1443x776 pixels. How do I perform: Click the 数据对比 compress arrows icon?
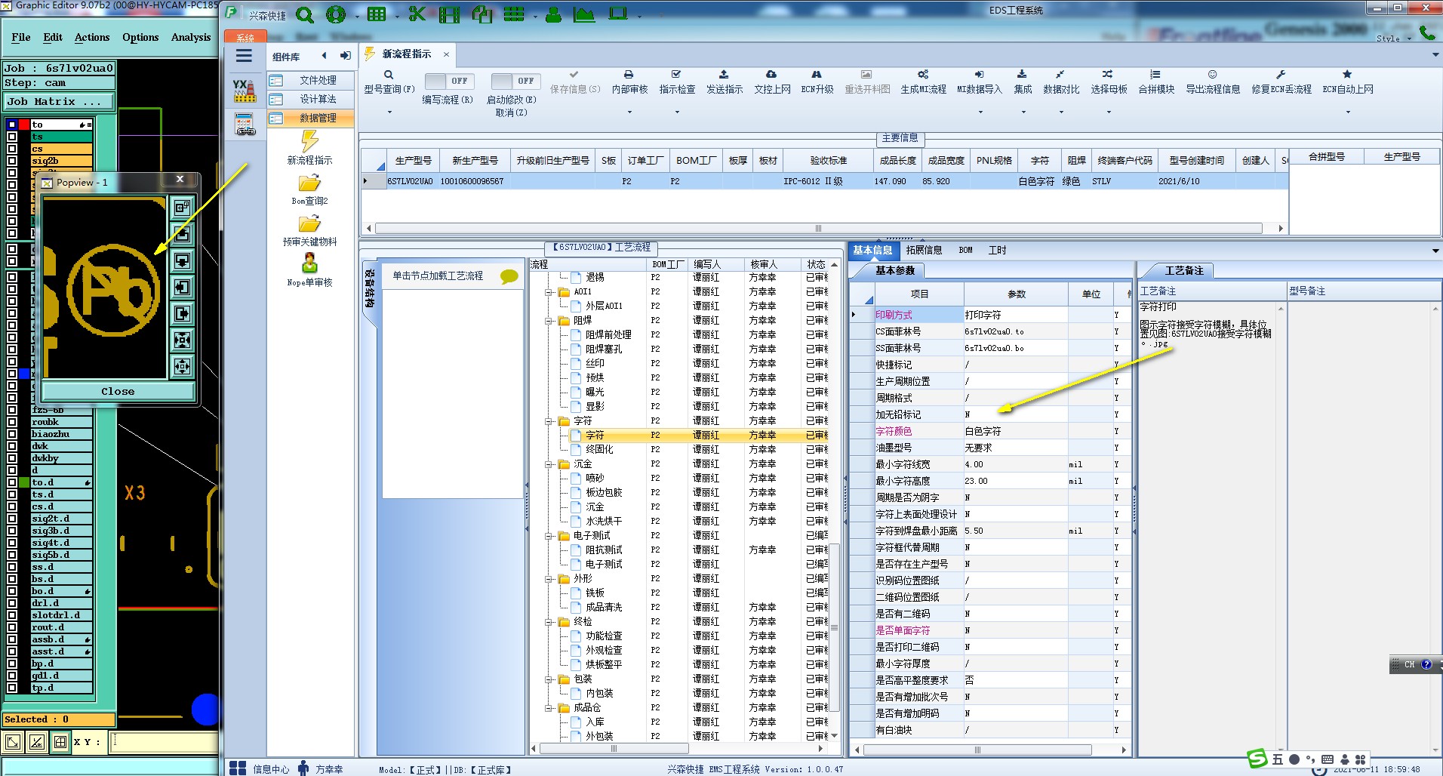point(1060,75)
